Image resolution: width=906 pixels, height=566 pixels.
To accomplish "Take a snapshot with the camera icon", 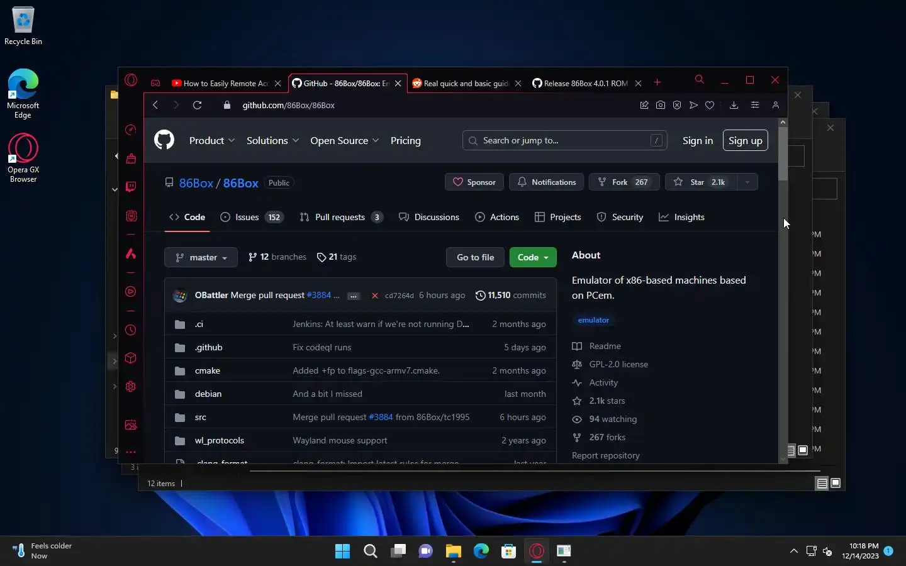I will coord(661,105).
